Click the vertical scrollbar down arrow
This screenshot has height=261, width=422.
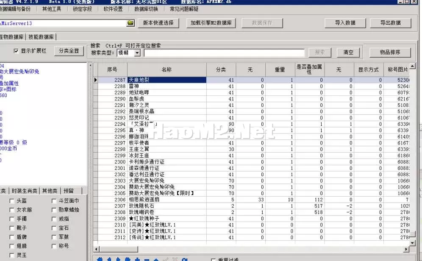click(412, 243)
